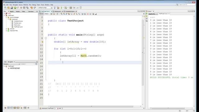Click the Navigator filter icon beside the dropdowns
199x112 pixels.
pyautogui.click(x=36, y=64)
